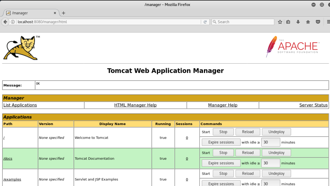
Task: Open sessions count for /docs
Action: click(187, 158)
